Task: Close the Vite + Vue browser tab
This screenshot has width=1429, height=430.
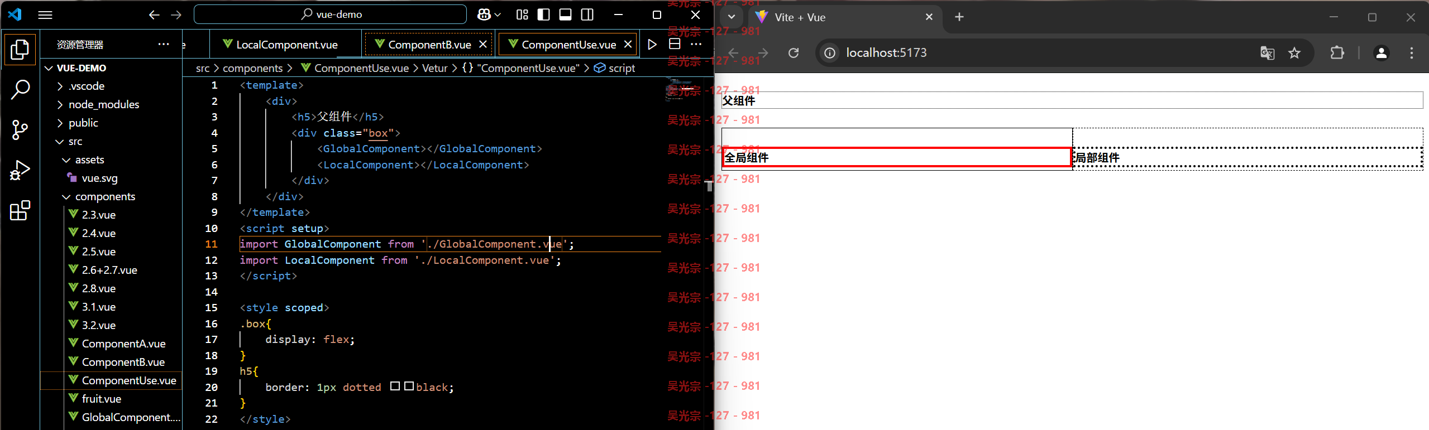Action: 929,17
